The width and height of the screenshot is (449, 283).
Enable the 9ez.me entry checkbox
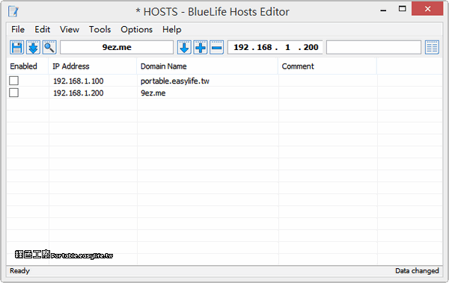pos(13,93)
